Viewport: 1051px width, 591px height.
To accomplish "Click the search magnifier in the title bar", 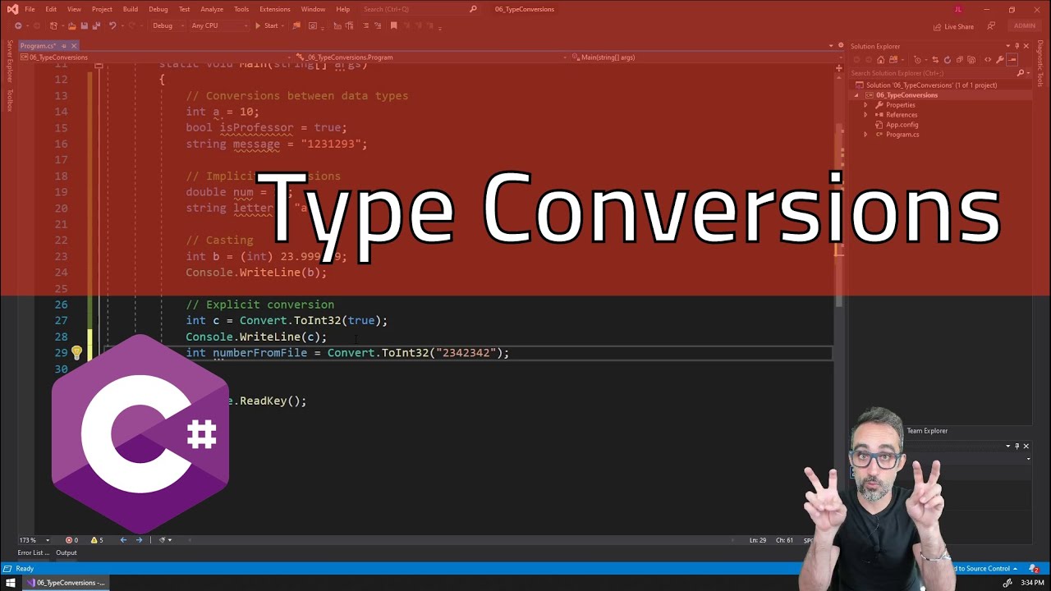I will point(473,9).
